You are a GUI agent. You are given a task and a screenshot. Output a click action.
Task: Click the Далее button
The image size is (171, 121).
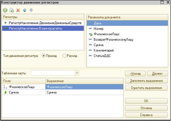coord(157,74)
